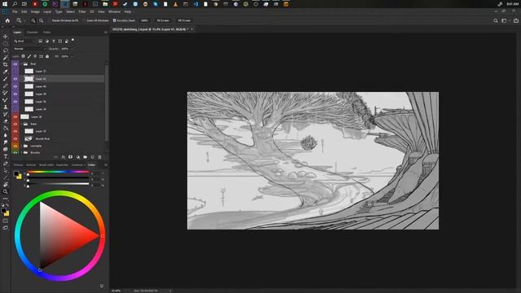Open the Kind layer filter dropdown

click(x=24, y=42)
